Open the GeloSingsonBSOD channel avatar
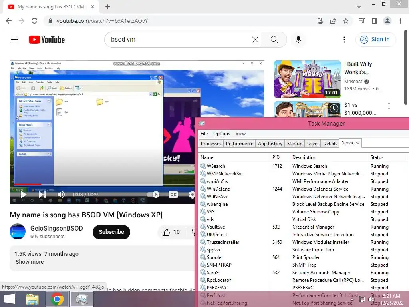 (x=18, y=231)
